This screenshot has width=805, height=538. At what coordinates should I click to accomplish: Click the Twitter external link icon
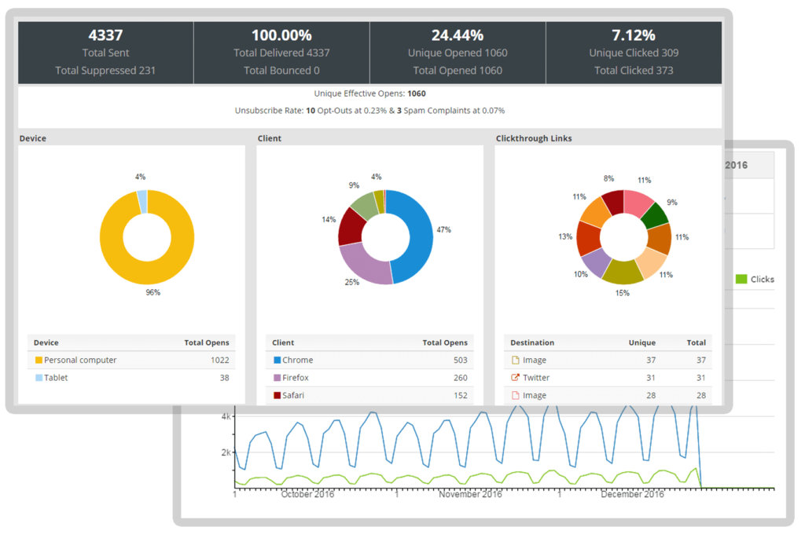click(x=516, y=378)
